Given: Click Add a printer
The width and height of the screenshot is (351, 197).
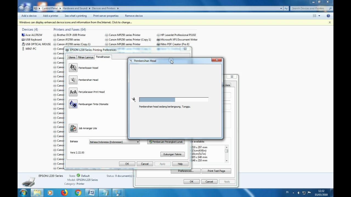Looking at the screenshot, I should (51, 16).
